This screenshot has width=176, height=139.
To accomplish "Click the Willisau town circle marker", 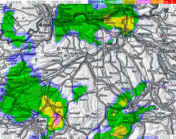I will pos(97,96).
